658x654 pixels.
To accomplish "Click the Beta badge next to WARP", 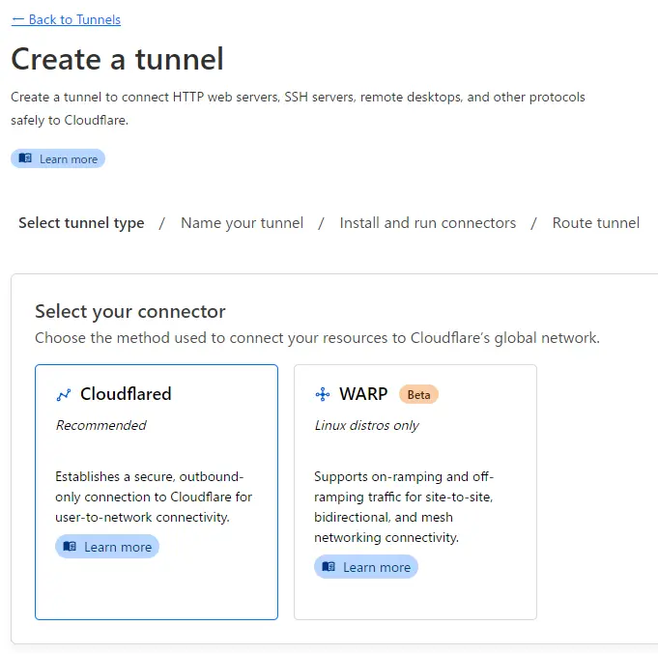I will (x=418, y=394).
